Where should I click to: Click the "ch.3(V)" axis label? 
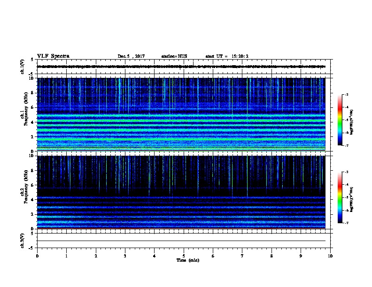pyautogui.click(x=22, y=241)
